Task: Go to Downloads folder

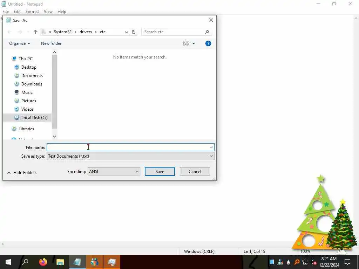Action: point(32,84)
